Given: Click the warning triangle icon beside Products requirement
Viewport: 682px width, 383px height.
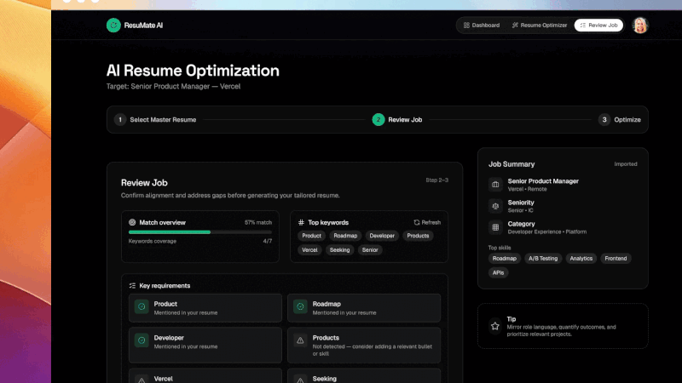Looking at the screenshot, I should click(x=300, y=341).
